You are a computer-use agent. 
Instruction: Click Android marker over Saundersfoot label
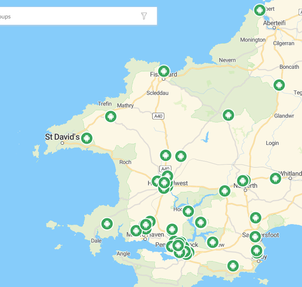(255, 237)
